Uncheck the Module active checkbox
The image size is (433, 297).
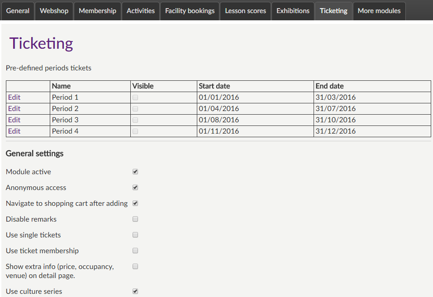[x=135, y=172]
